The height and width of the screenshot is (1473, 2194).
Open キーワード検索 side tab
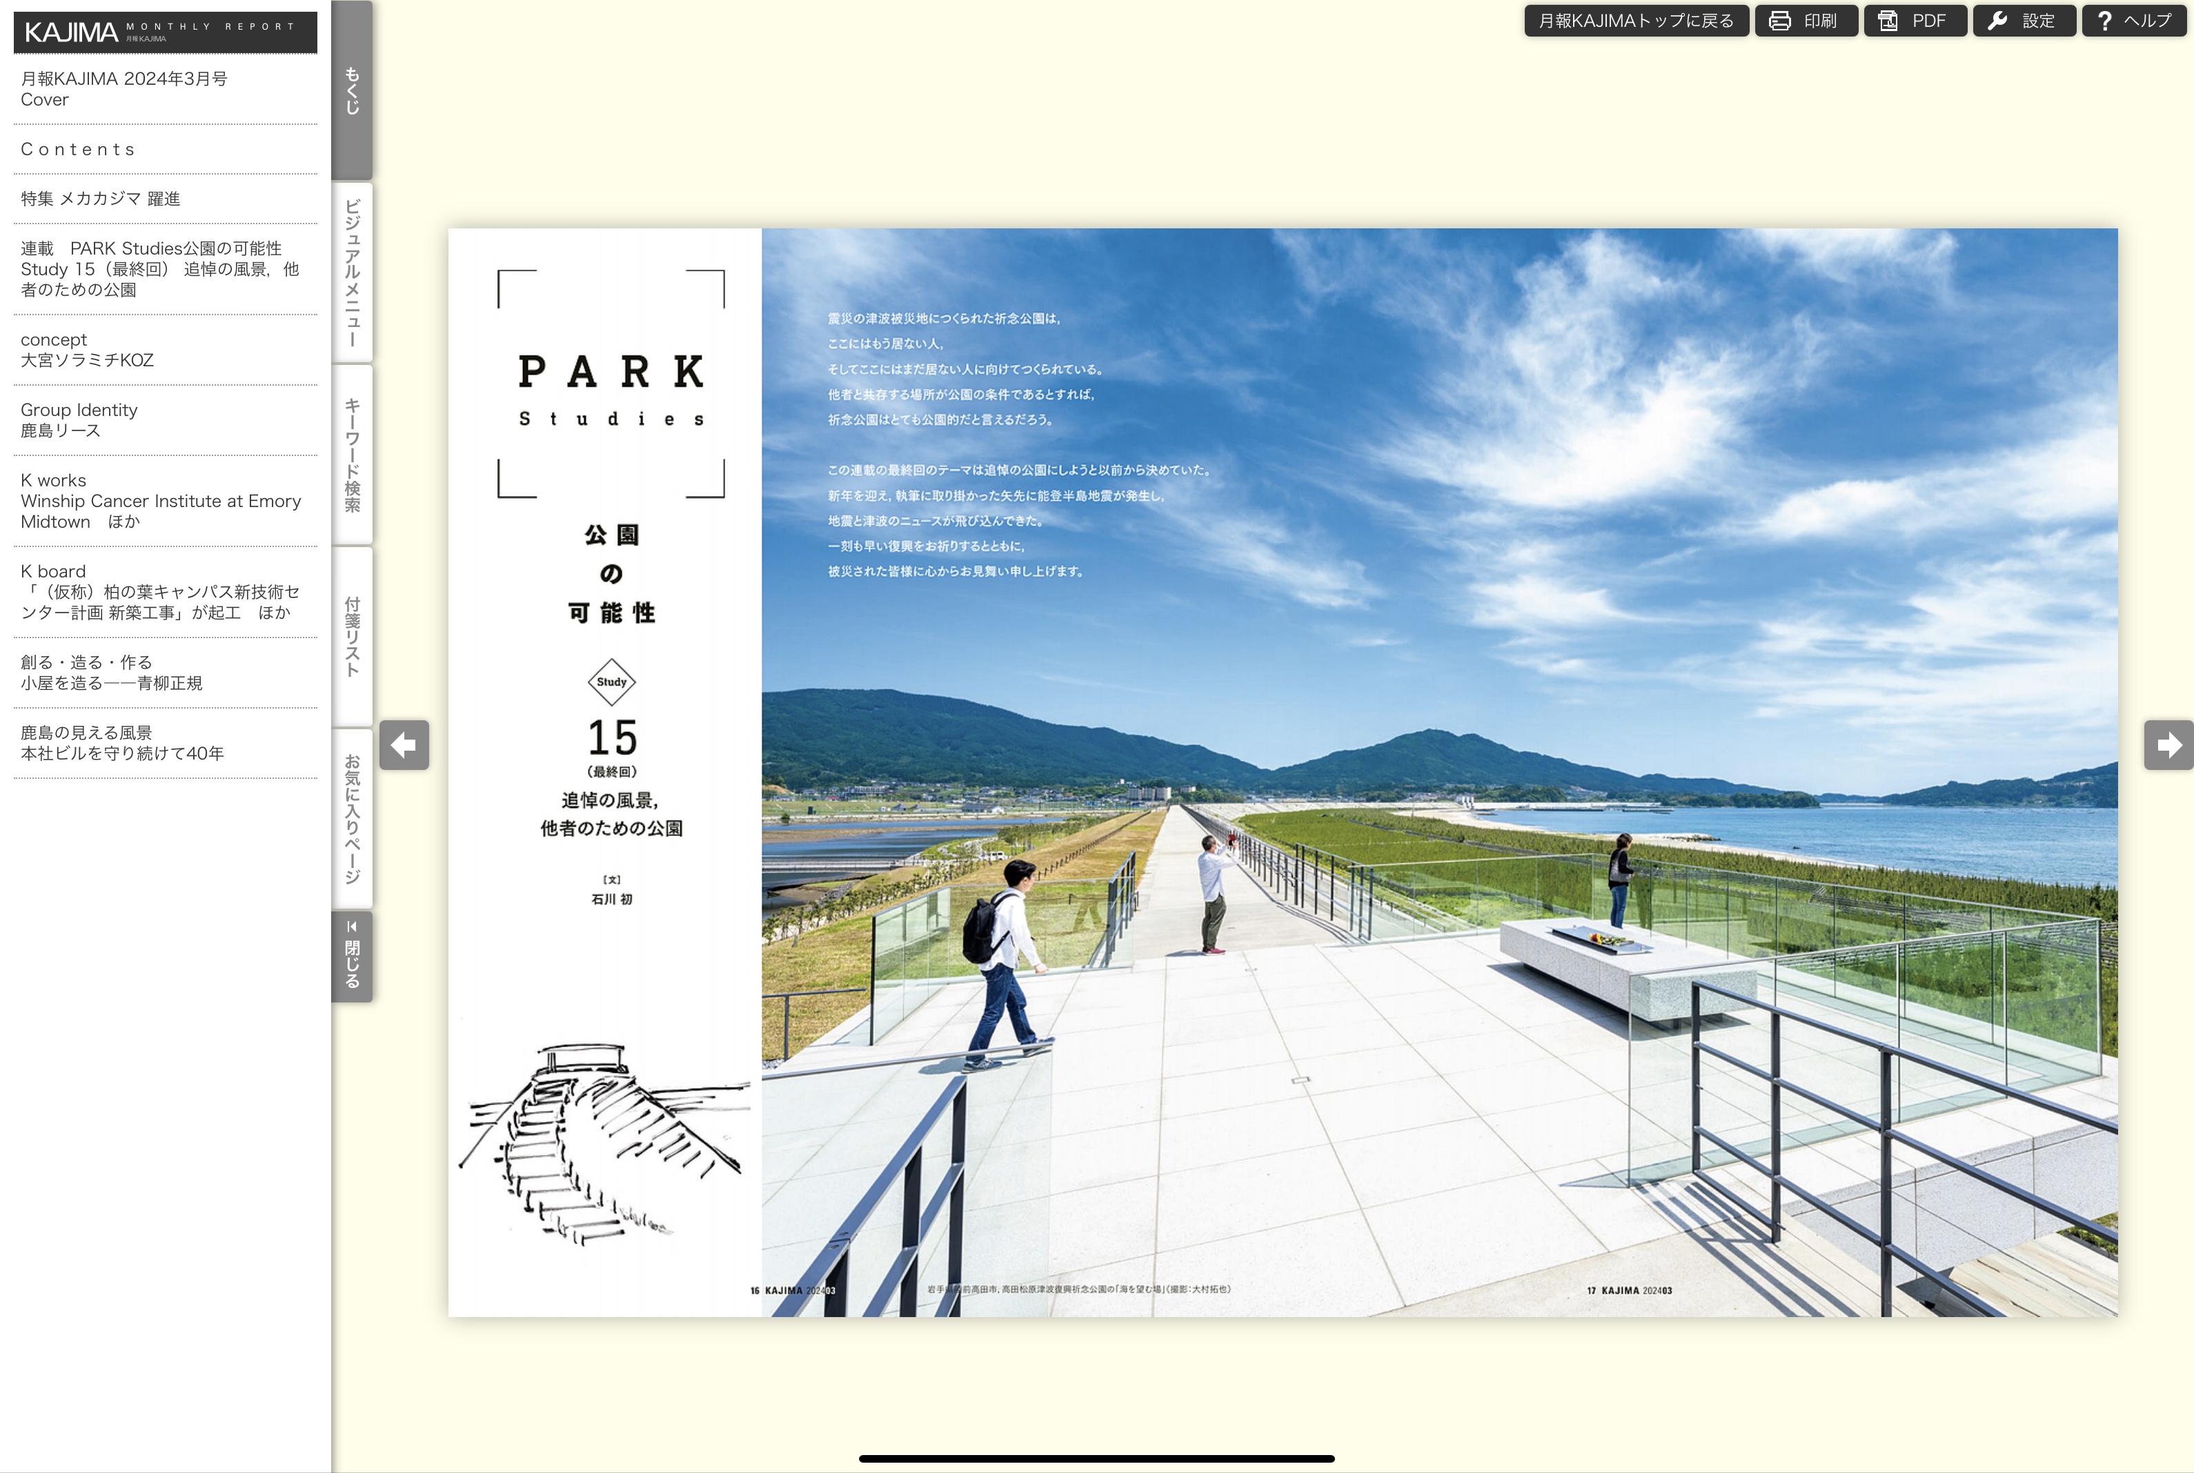click(352, 455)
